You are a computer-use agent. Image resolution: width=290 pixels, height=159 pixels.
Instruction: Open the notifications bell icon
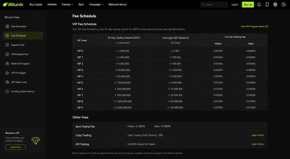pos(259,5)
